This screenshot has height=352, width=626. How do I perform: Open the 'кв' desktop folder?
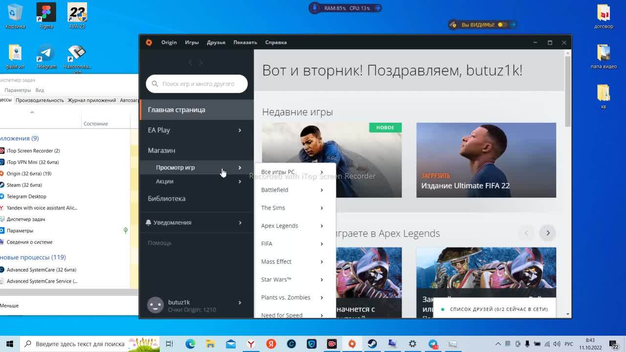click(x=604, y=96)
